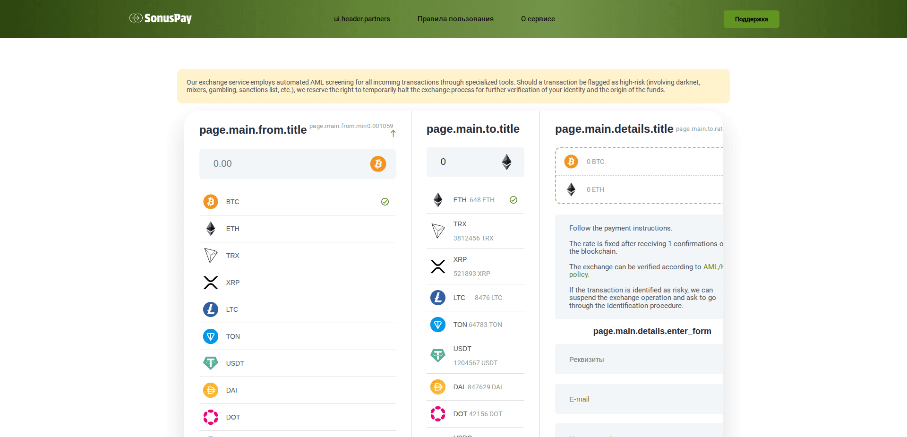This screenshot has width=907, height=437.
Task: Follow the AML policy link in the details text
Action: coord(712,266)
